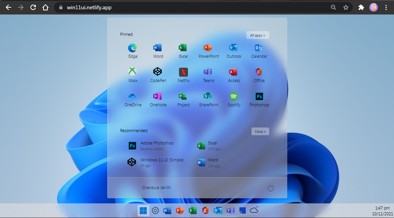This screenshot has height=218, width=394.
Task: Bookmark page with the star icon
Action: 346,8
